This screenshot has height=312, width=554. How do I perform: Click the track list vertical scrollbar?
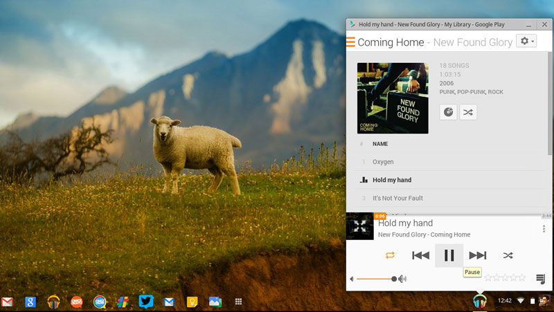pyautogui.click(x=549, y=103)
